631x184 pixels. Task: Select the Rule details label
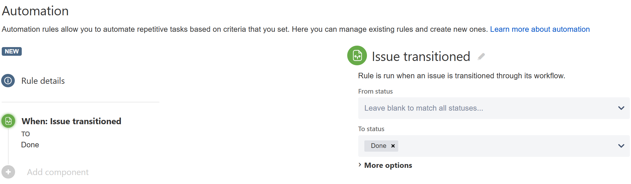coord(43,81)
